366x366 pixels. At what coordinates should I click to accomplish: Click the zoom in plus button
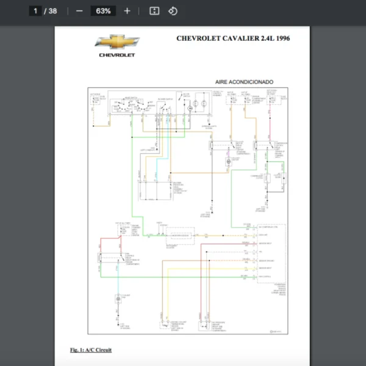[x=127, y=11]
